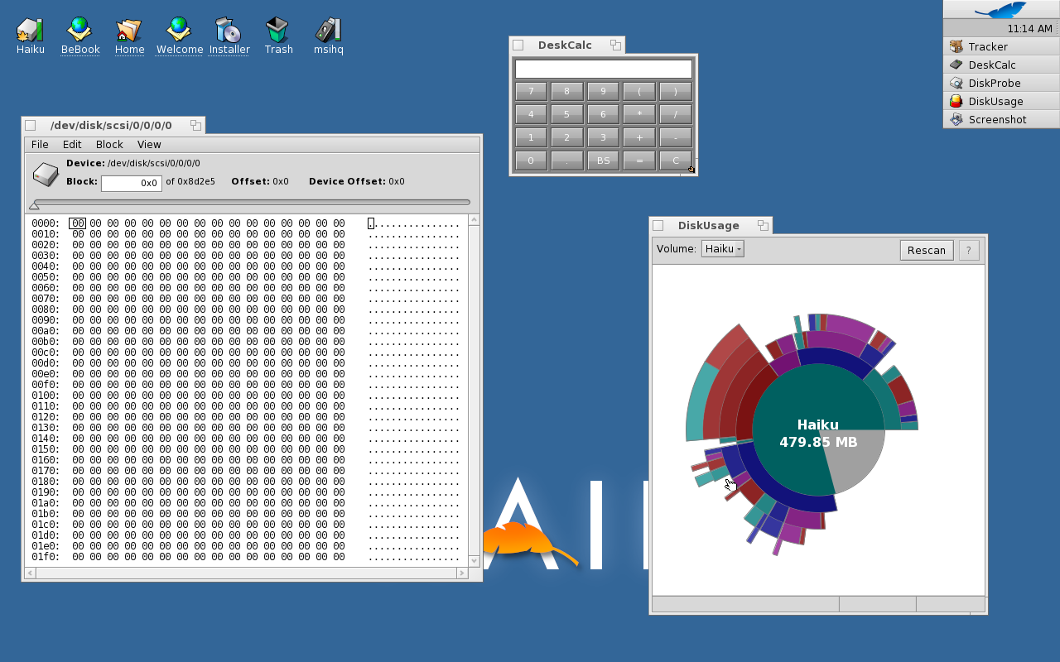Open the Volume dropdown showing Haiku

(723, 248)
